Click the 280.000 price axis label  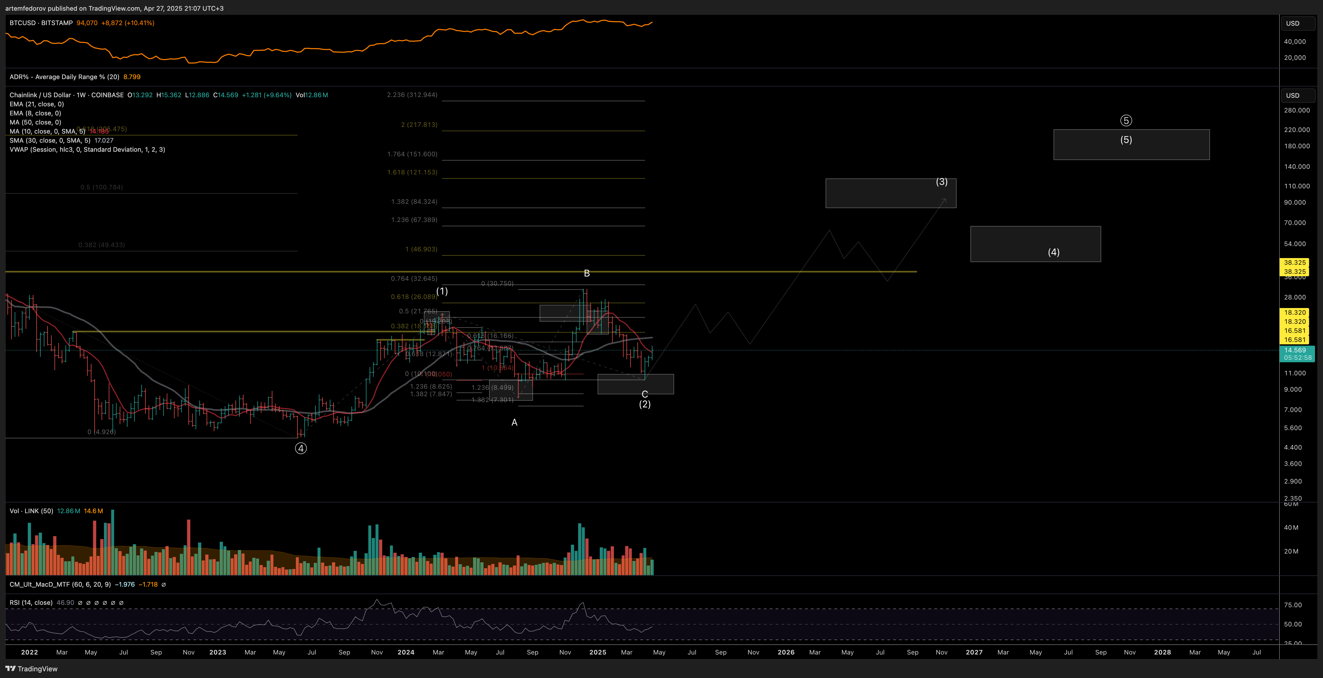coord(1297,110)
